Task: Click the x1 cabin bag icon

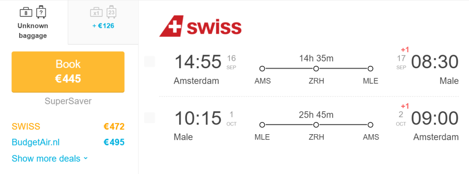Action: click(96, 12)
